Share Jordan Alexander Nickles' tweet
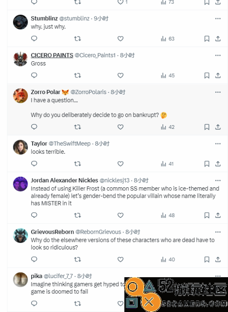228x312 pixels. click(x=218, y=215)
